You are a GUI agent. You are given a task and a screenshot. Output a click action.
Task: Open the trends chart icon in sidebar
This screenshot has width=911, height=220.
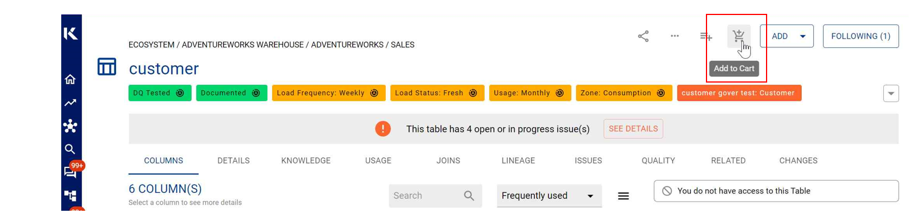[x=70, y=103]
